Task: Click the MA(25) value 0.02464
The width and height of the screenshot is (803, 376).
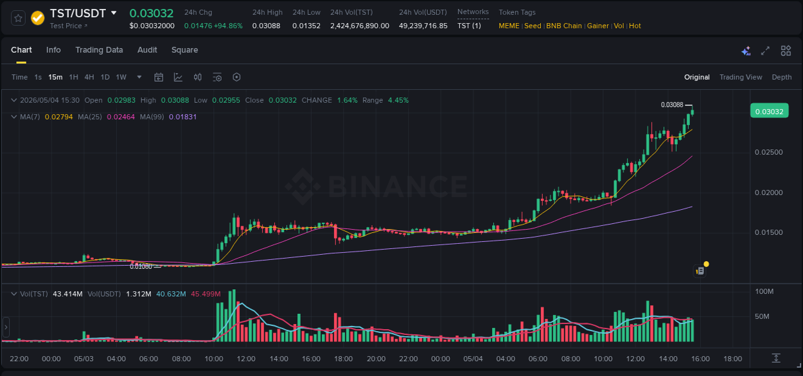Action: [x=120, y=117]
